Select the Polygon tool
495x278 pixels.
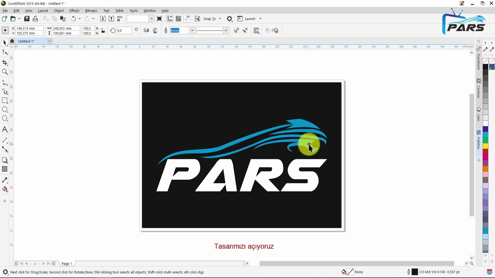pyautogui.click(x=5, y=119)
